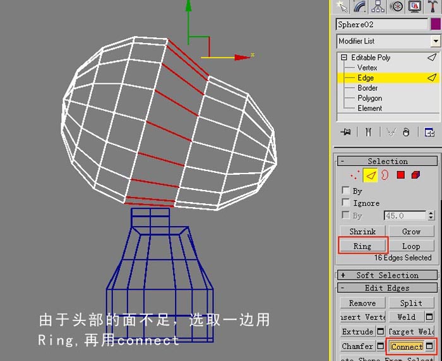Click the Connect button
This screenshot has height=361, width=442.
click(x=407, y=346)
